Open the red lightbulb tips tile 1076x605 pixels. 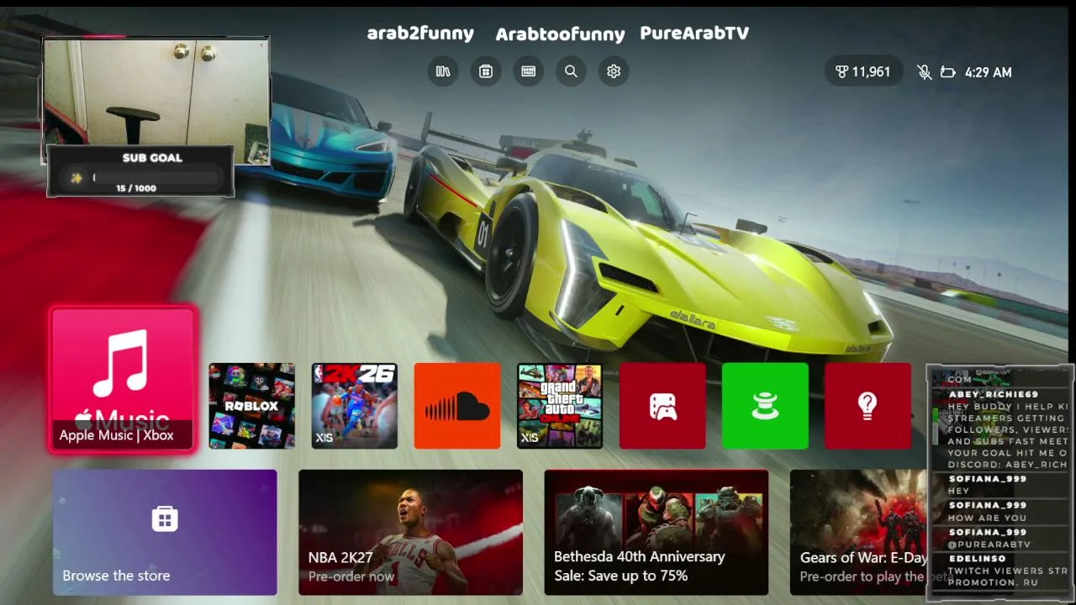click(x=868, y=406)
